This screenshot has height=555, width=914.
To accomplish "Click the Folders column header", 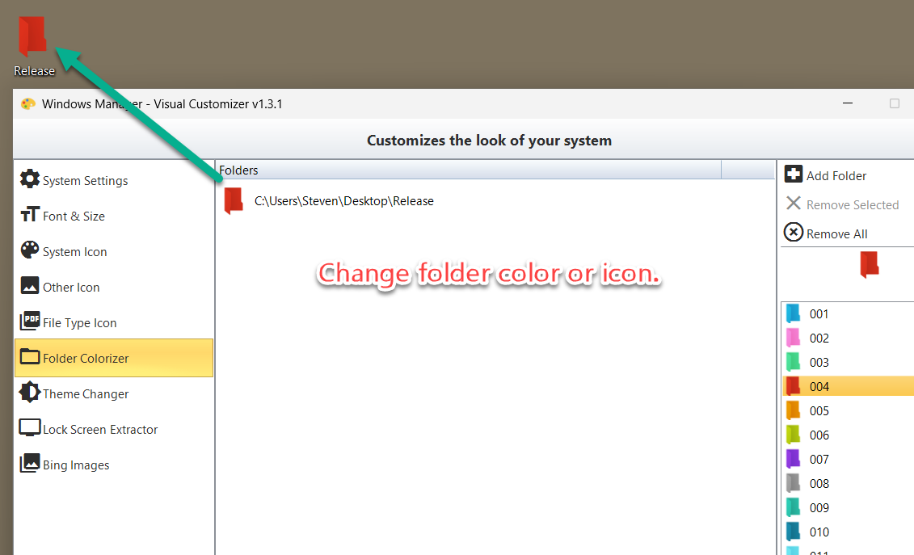I will 470,170.
